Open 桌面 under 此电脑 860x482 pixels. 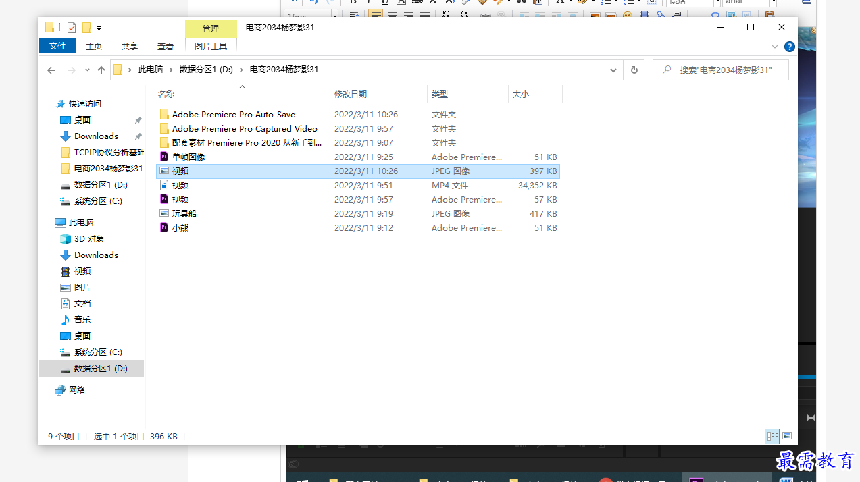click(82, 336)
